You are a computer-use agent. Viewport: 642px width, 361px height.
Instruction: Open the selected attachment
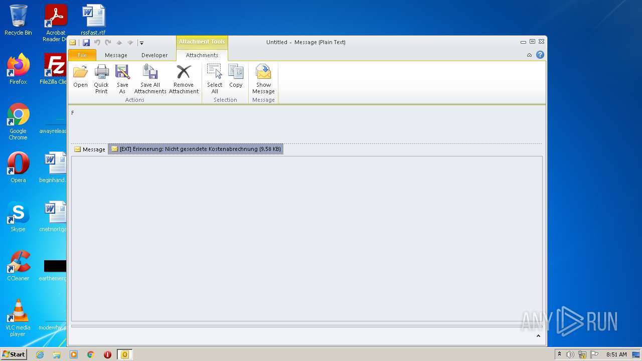[80, 77]
